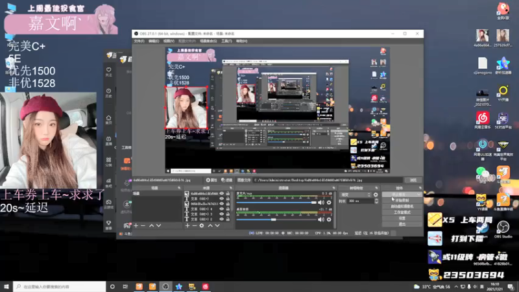
Task: Open the 帮助(H) menu
Action: coord(241,41)
